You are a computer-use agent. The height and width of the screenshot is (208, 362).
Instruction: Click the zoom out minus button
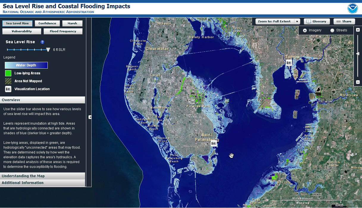[358, 82]
